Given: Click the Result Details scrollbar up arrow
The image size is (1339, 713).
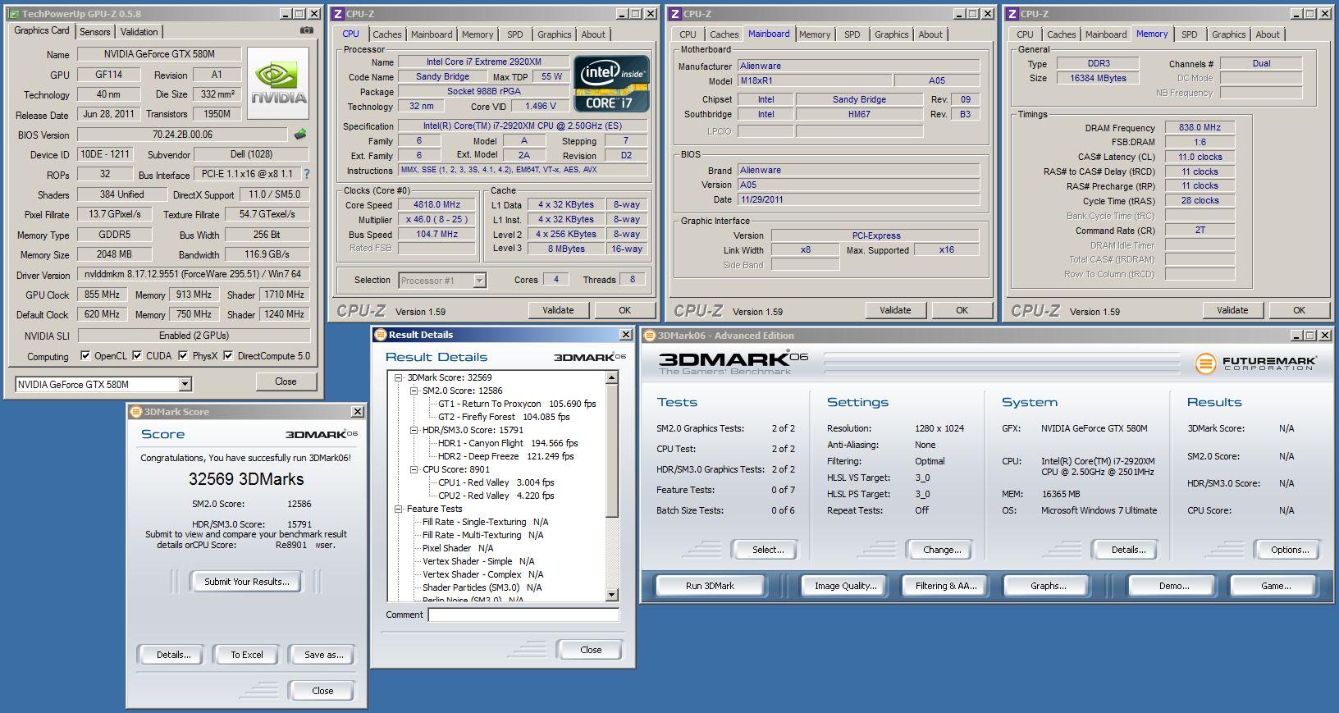Looking at the screenshot, I should click(612, 377).
